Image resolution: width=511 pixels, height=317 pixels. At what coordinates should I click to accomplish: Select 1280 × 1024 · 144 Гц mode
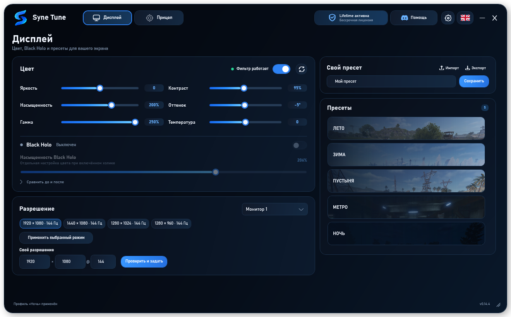point(128,223)
